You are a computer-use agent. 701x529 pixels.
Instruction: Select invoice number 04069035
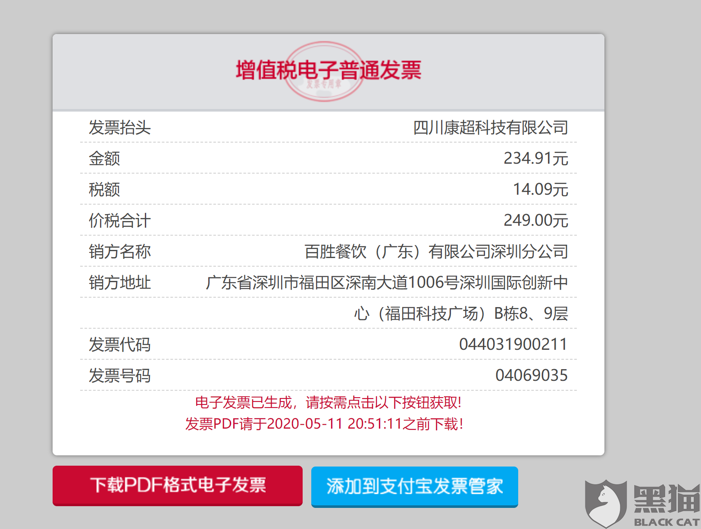(x=532, y=376)
